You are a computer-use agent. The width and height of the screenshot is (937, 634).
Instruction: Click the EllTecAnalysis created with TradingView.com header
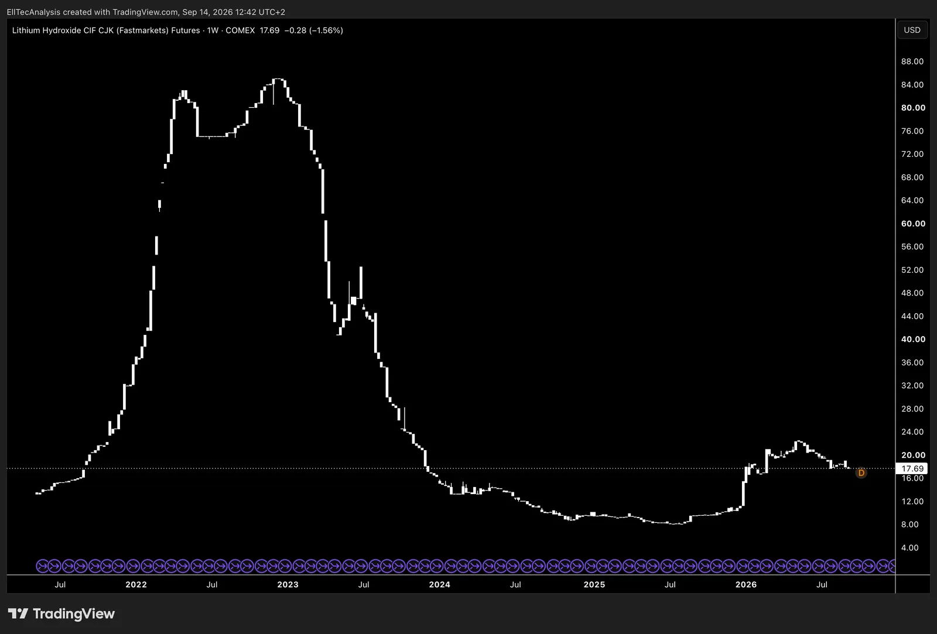146,12
